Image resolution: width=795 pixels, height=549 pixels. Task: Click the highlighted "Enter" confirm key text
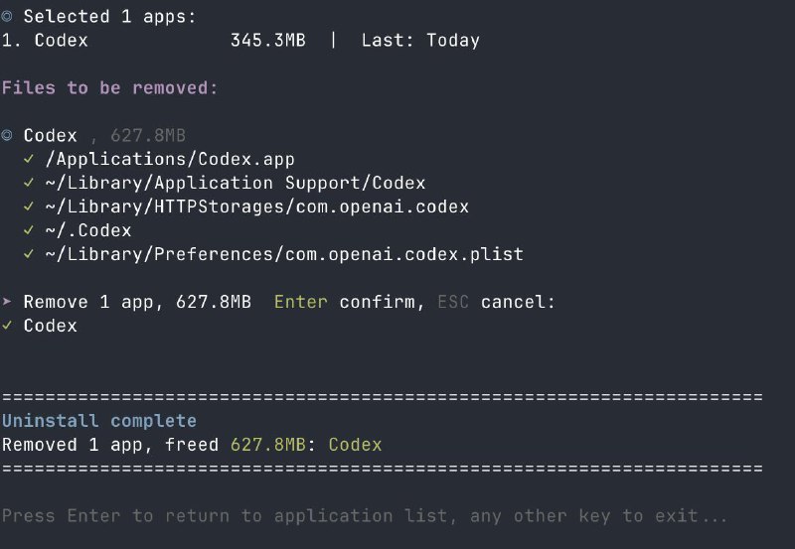click(x=300, y=302)
